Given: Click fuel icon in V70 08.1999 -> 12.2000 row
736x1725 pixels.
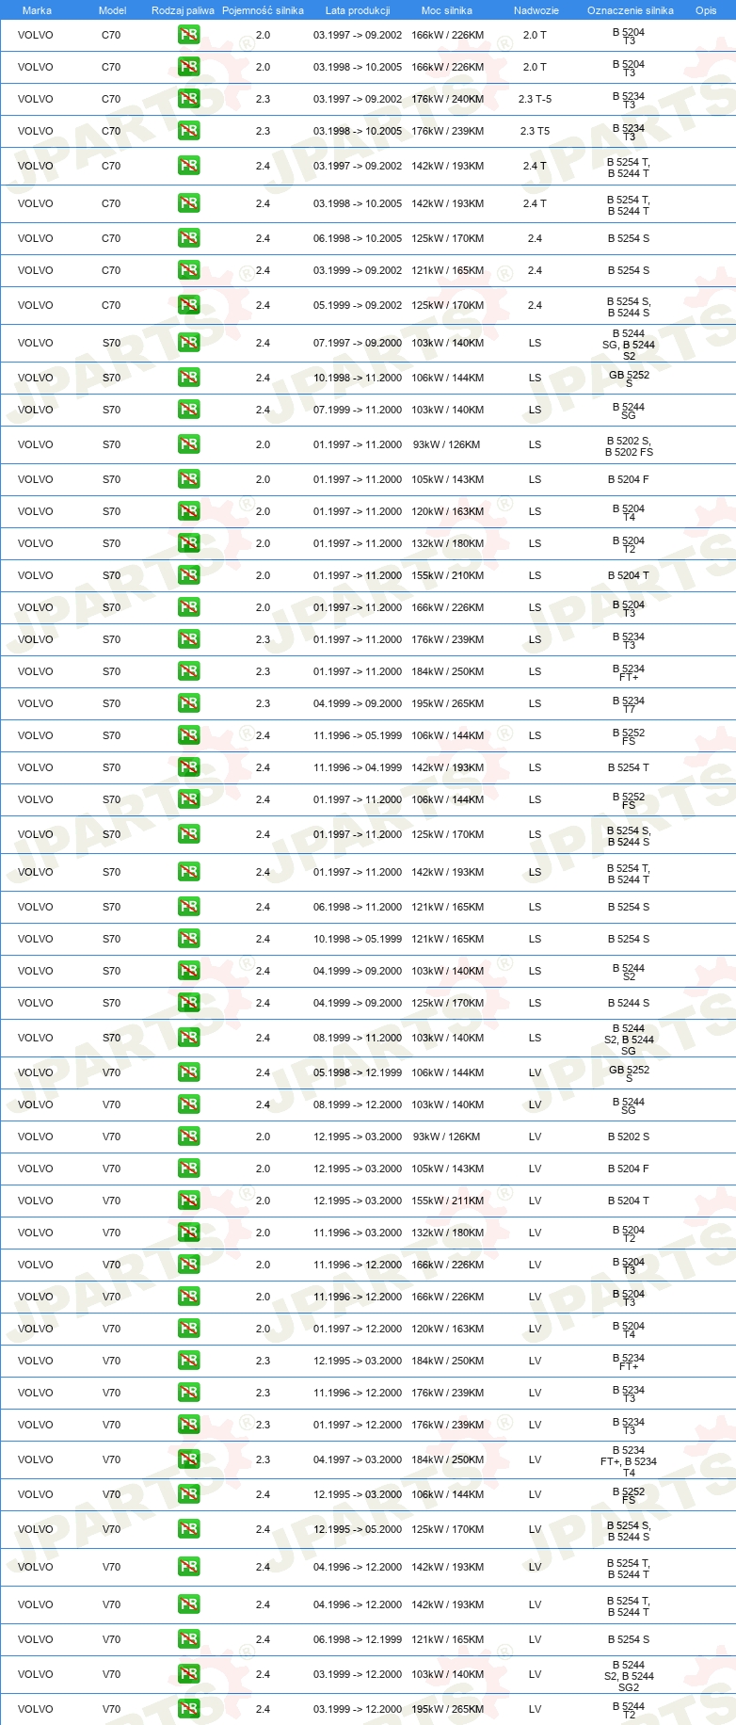Looking at the screenshot, I should point(189,1104).
